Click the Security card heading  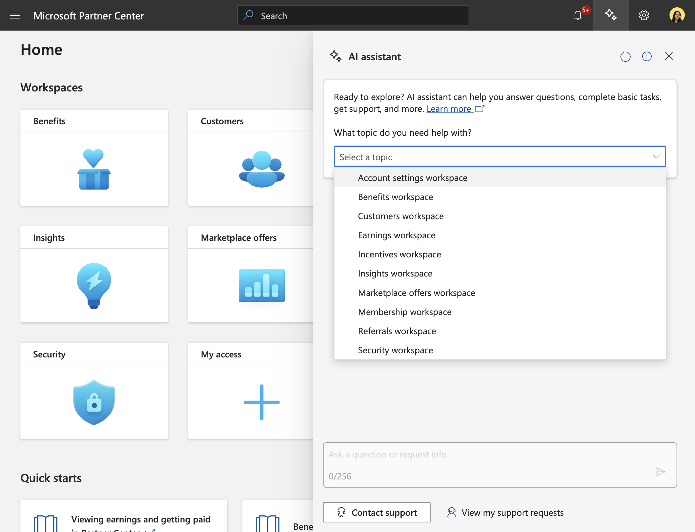click(49, 354)
